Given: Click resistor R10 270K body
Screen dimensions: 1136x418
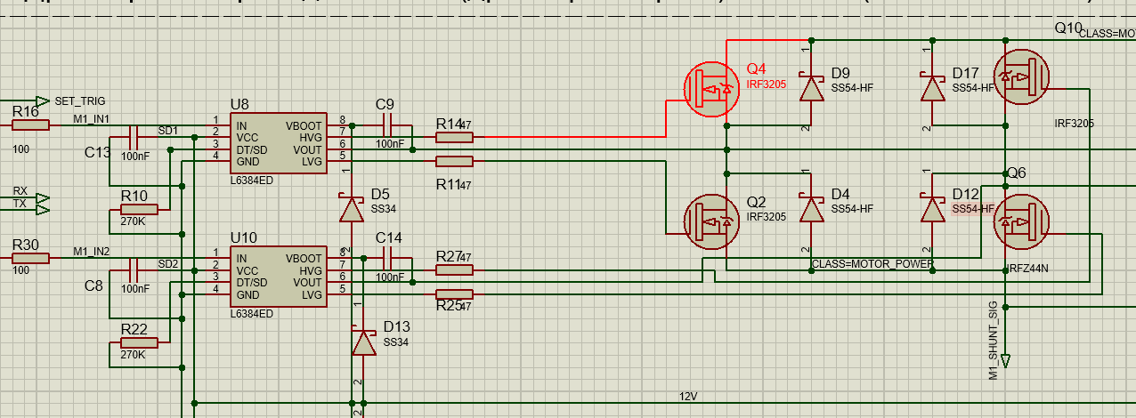Looking at the screenshot, I should 139,209.
